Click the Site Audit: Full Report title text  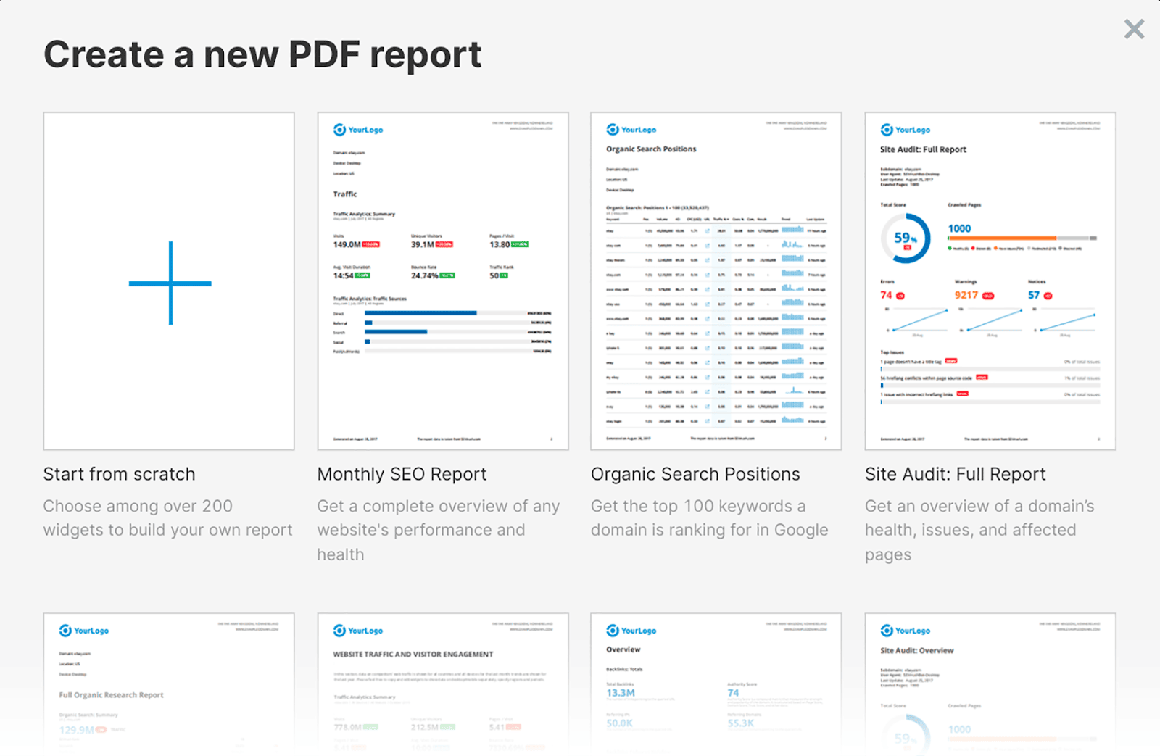pos(955,474)
